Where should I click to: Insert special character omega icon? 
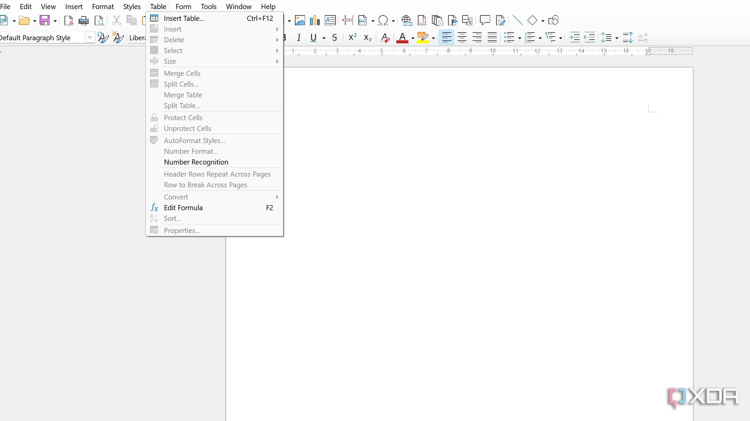pos(383,20)
